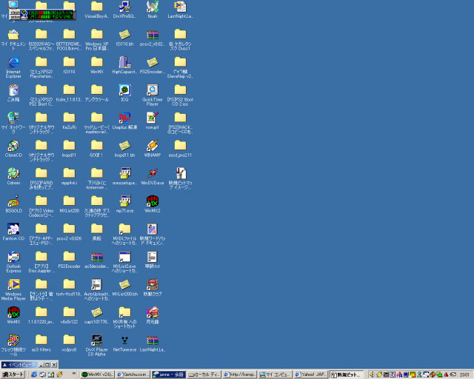Launch the QuickTime Player desktop icon
Image resolution: width=474 pixels, height=379 pixels.
point(152,90)
